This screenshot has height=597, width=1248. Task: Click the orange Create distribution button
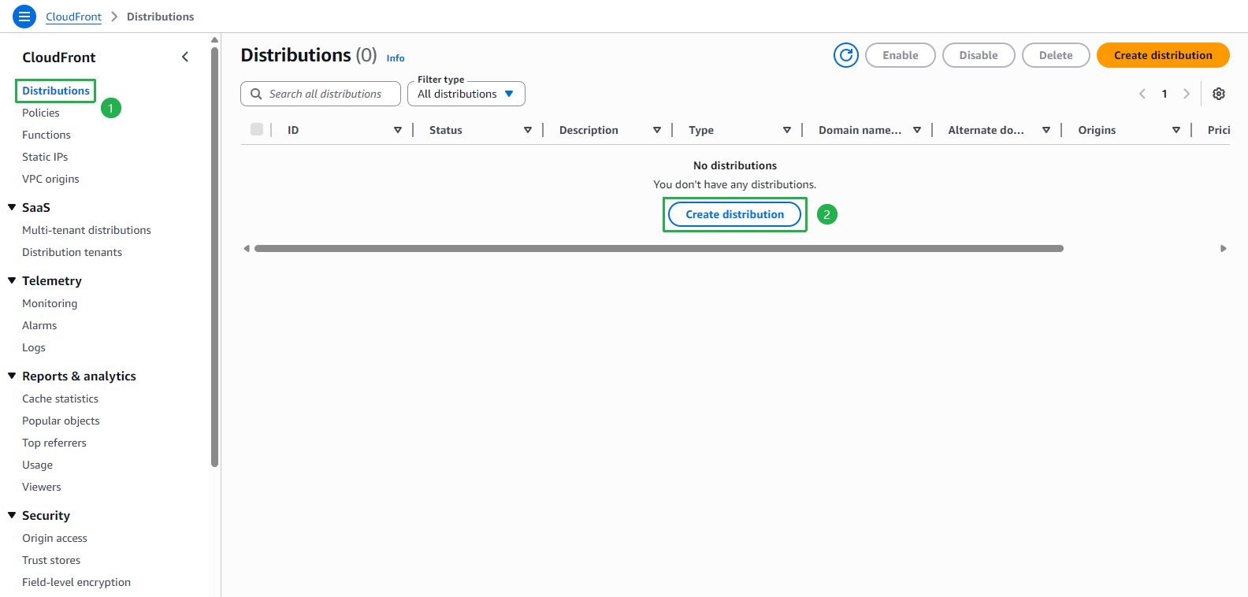tap(1163, 55)
